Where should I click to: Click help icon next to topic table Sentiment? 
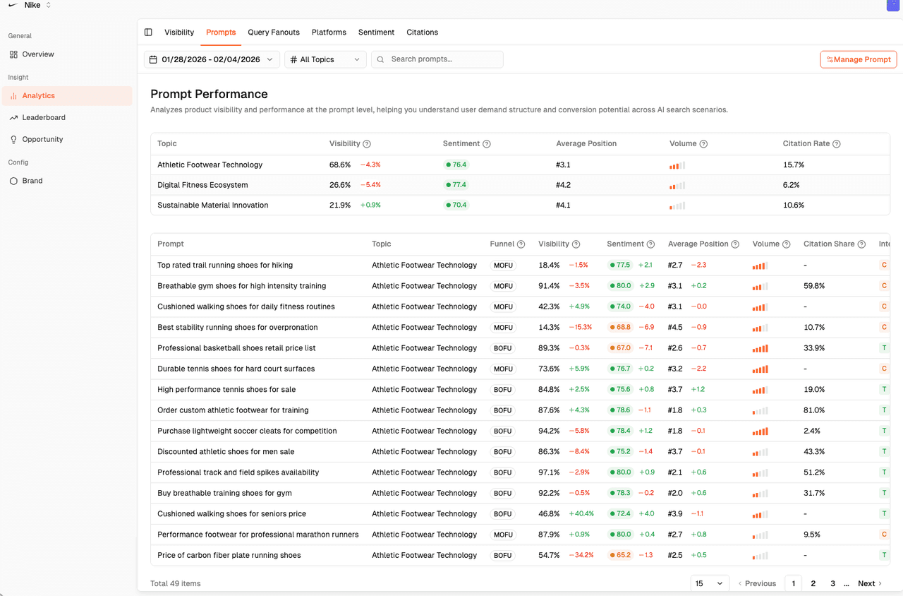click(x=487, y=144)
